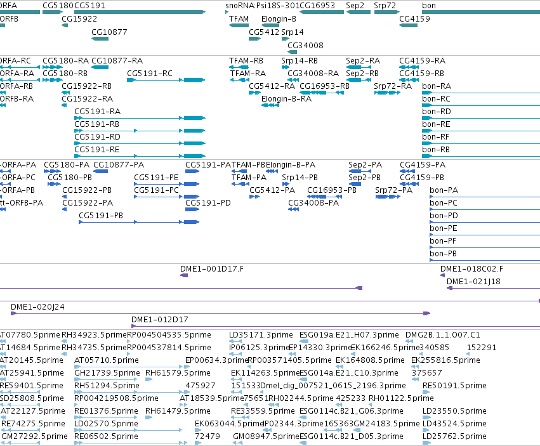The height and width of the screenshot is (446, 540).
Task: Open the TFAM-RB transcript label
Action: 246,61
